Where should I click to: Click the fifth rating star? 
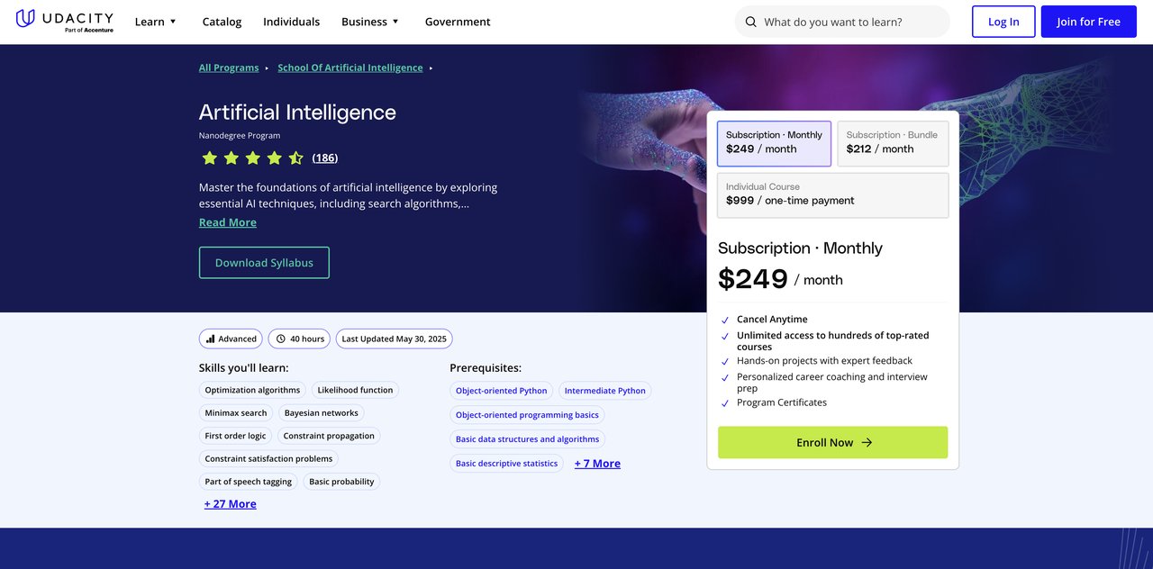coord(296,158)
